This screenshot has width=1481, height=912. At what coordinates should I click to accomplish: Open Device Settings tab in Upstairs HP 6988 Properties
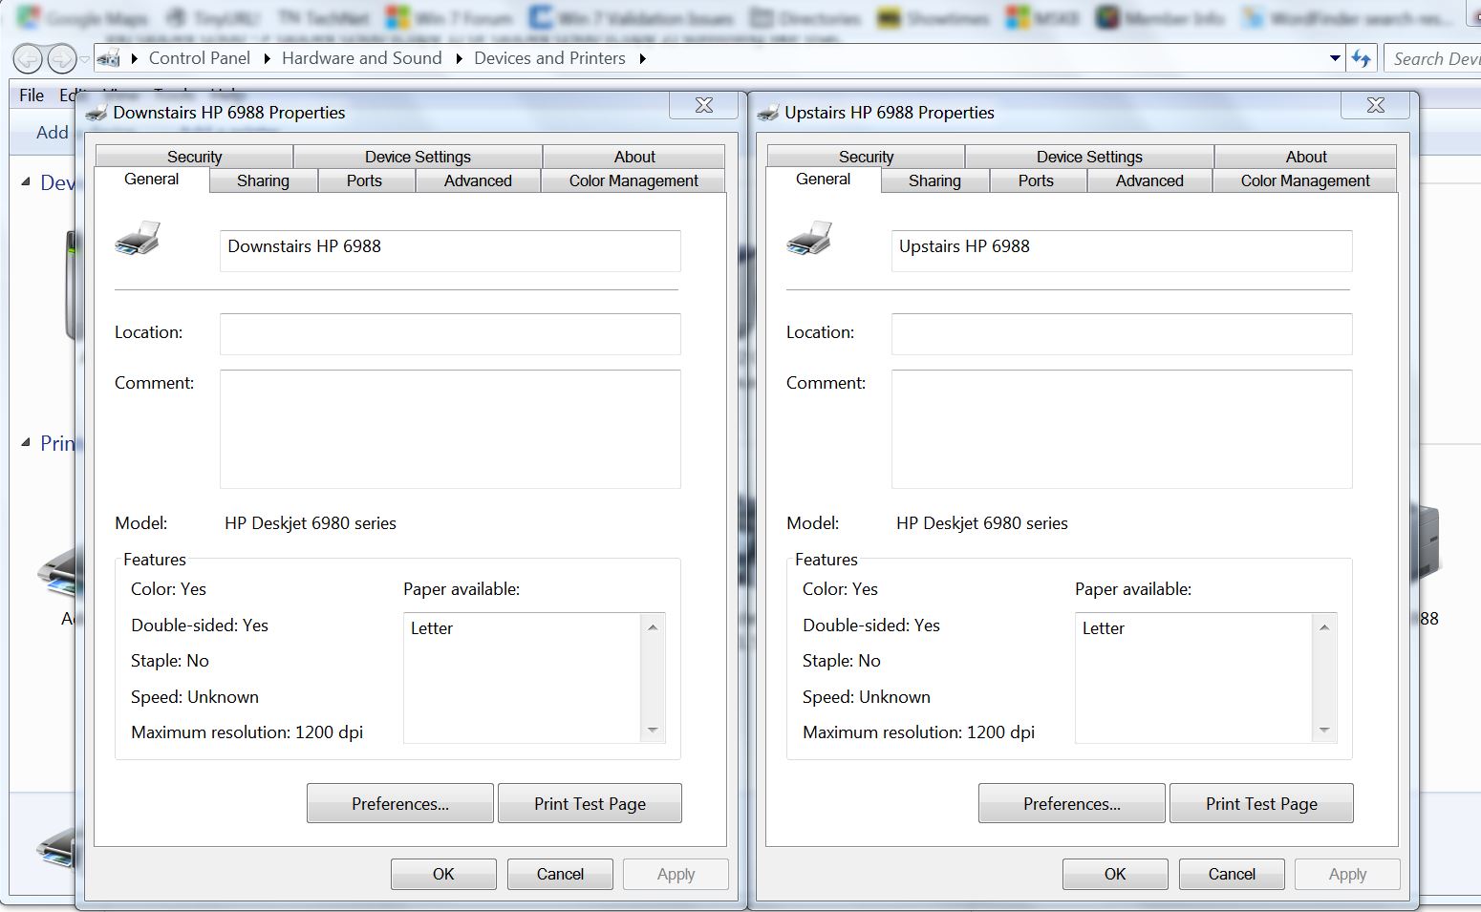(1089, 157)
